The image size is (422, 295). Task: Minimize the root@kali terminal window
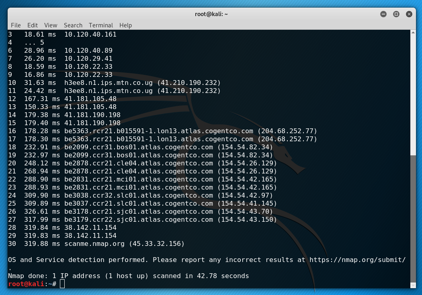coord(383,14)
